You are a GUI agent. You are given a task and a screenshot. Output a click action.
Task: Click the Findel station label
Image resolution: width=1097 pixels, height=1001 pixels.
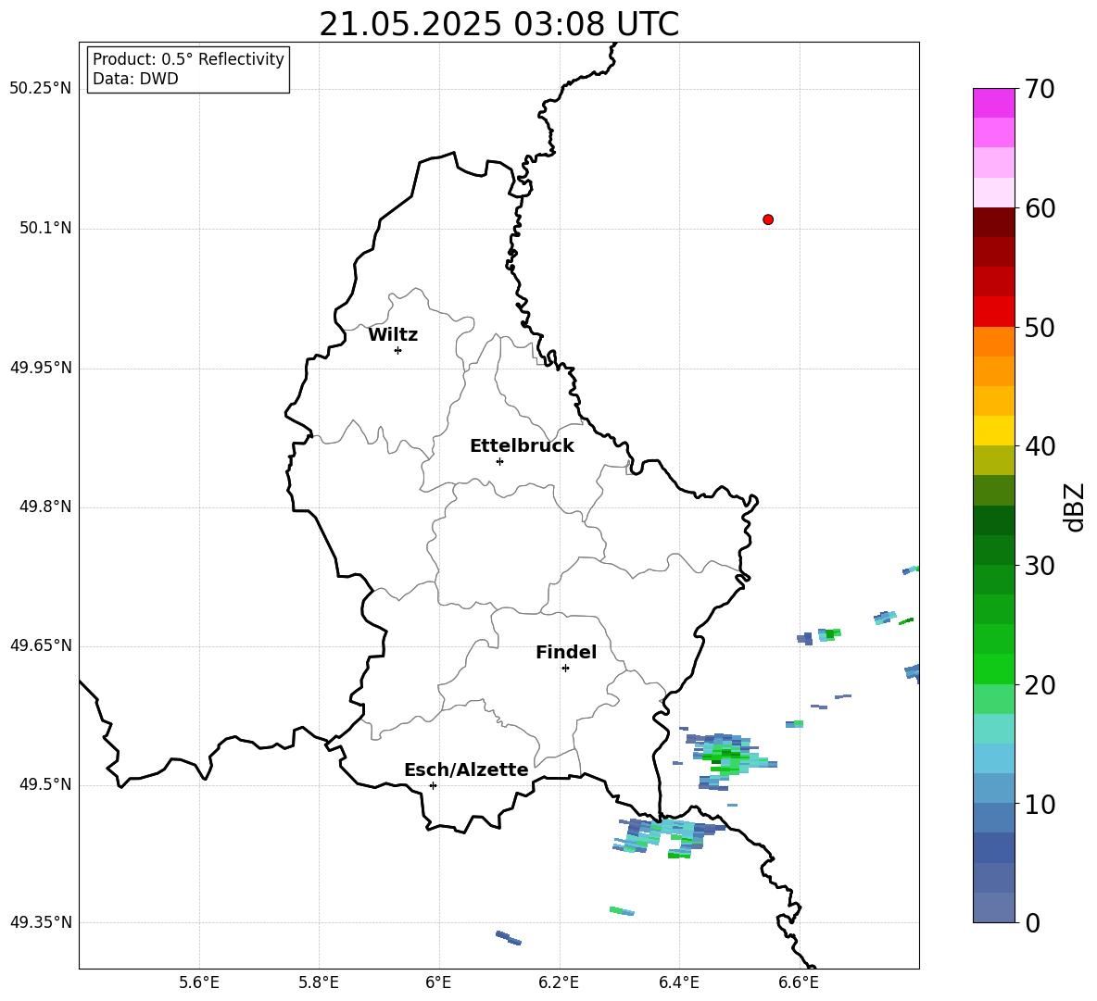[x=566, y=652]
